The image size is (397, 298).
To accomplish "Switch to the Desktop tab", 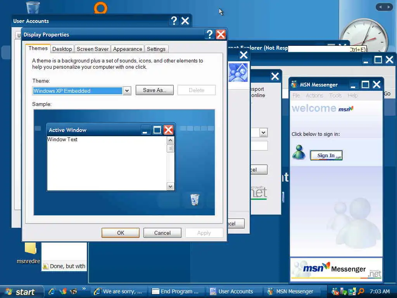I will 62,49.
